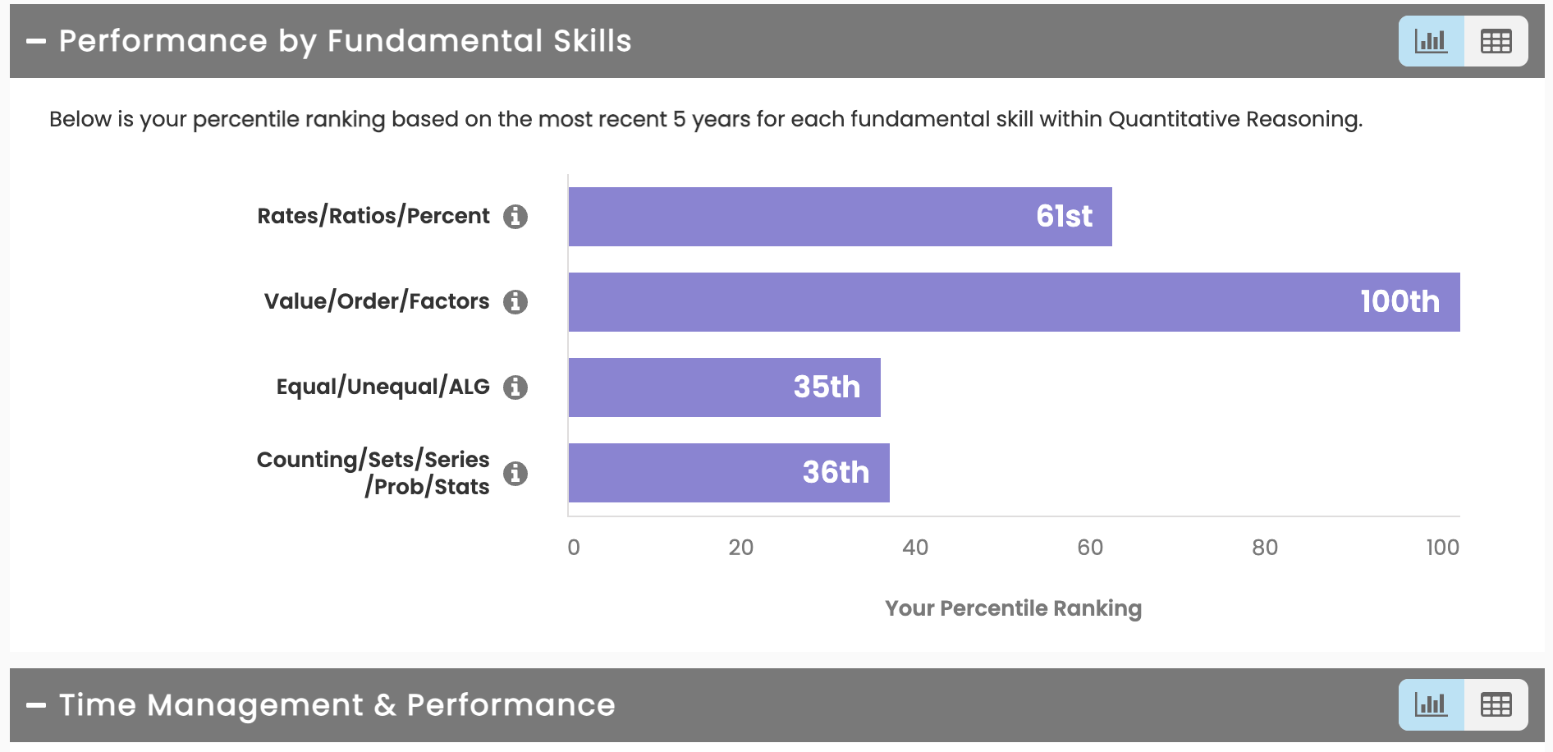1553x752 pixels.
Task: Click the Equal/Unequal/ALG skill label
Action: pos(383,387)
